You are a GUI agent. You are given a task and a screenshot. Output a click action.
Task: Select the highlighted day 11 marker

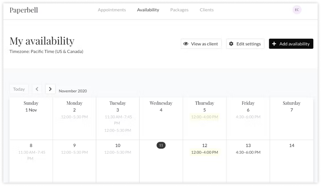(161, 145)
